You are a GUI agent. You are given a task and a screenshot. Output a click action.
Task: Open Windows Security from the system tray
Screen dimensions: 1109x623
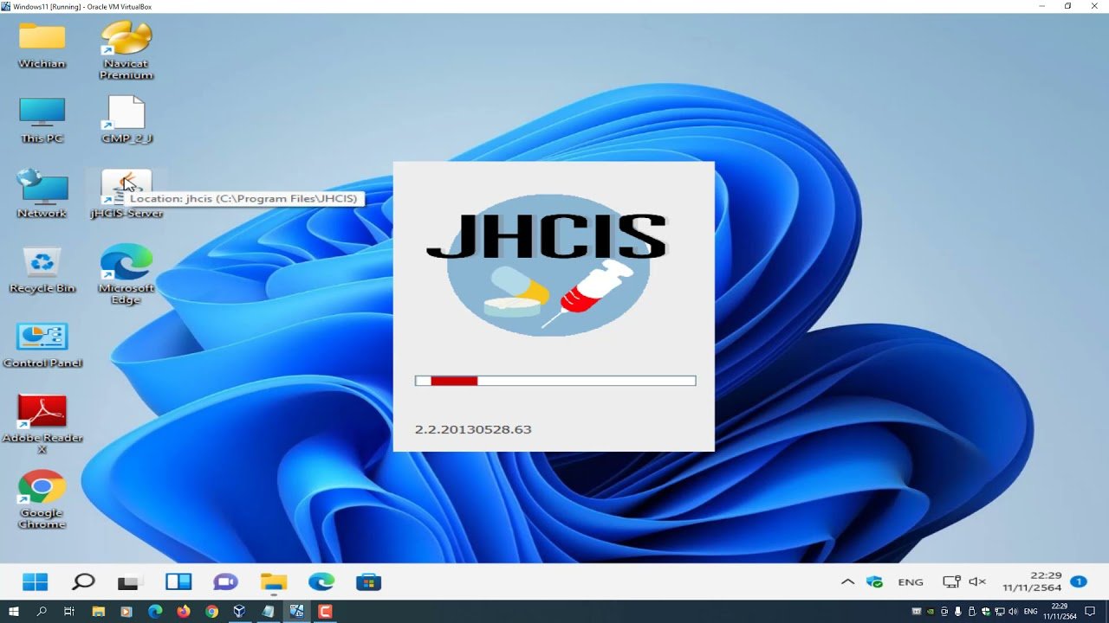click(874, 581)
